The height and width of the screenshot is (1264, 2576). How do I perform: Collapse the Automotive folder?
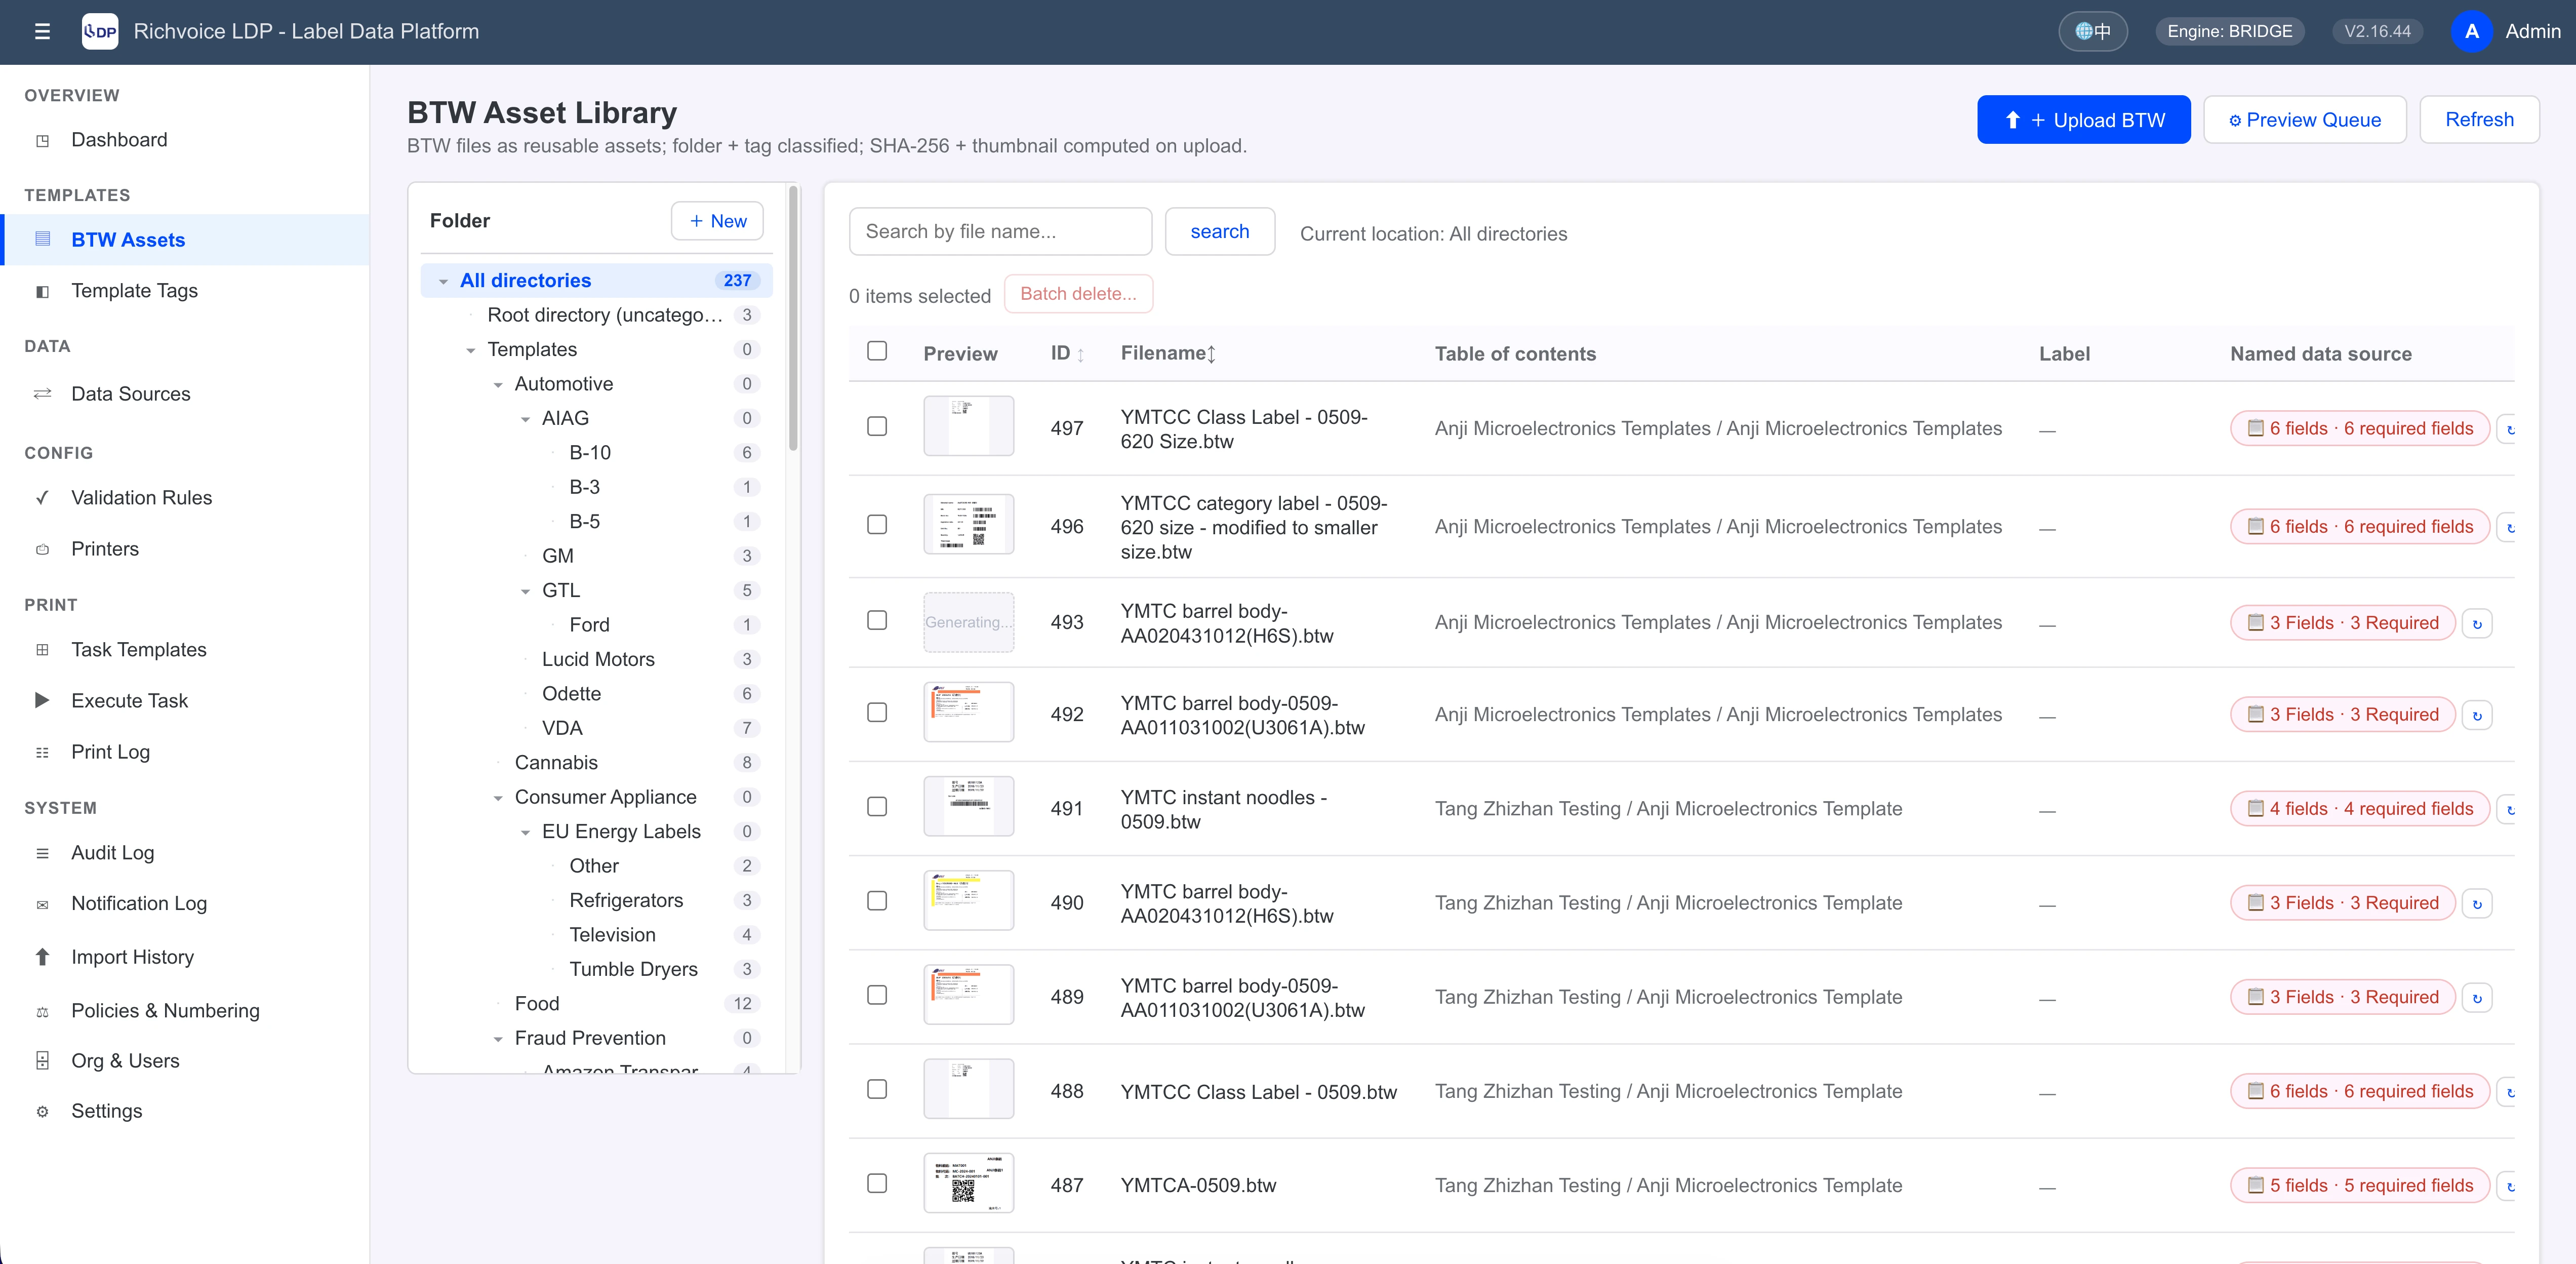coord(498,385)
